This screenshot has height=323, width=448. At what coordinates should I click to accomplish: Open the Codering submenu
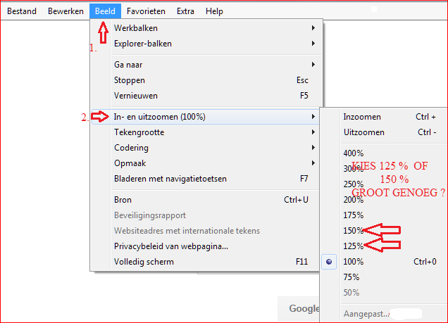click(132, 148)
